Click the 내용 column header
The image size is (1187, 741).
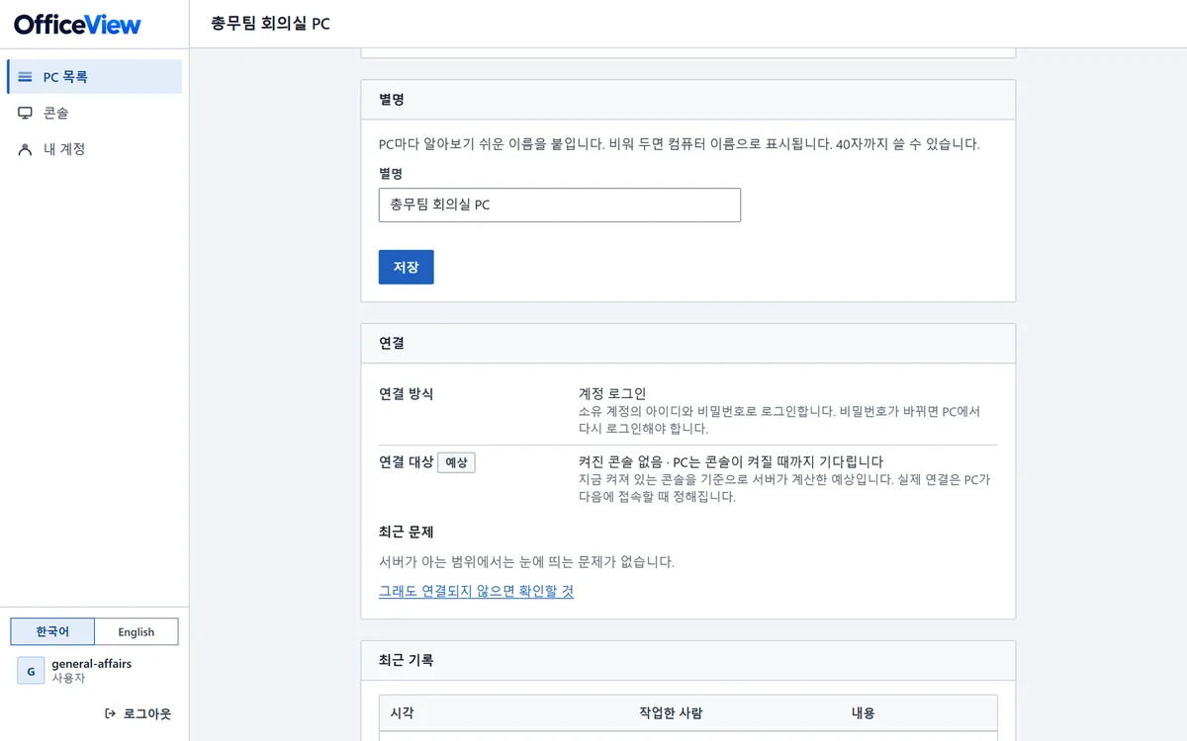tap(863, 713)
